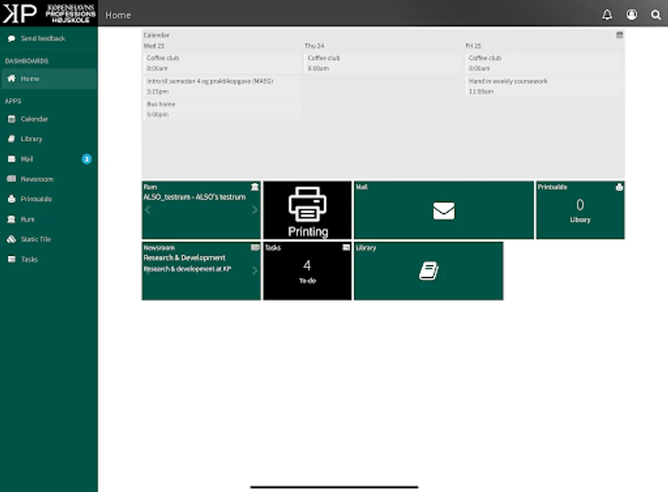This screenshot has height=492, width=668.
Task: Click the Newsroom icon in sidebar
Action: [x=11, y=179]
